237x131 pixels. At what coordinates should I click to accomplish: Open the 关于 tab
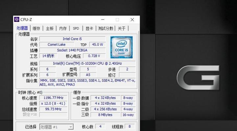pyautogui.click(x=122, y=28)
